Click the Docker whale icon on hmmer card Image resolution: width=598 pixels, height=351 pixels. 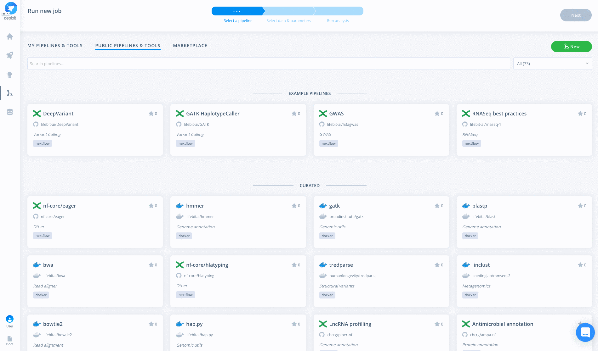tap(180, 206)
